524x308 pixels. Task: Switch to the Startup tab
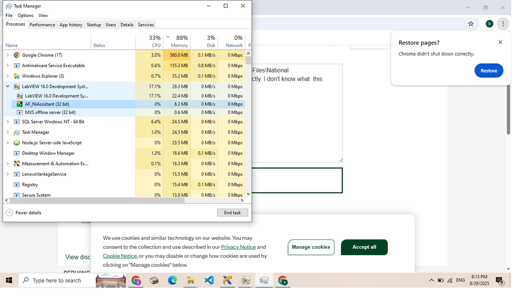(94, 25)
